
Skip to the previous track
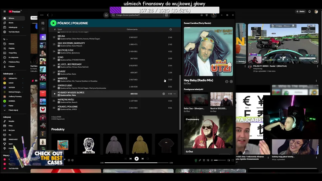point(130,159)
